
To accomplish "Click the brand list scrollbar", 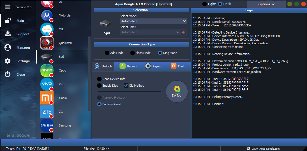I will point(89,73).
